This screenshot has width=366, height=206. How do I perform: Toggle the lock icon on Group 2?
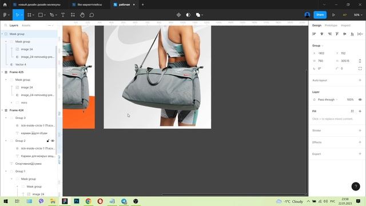48,141
